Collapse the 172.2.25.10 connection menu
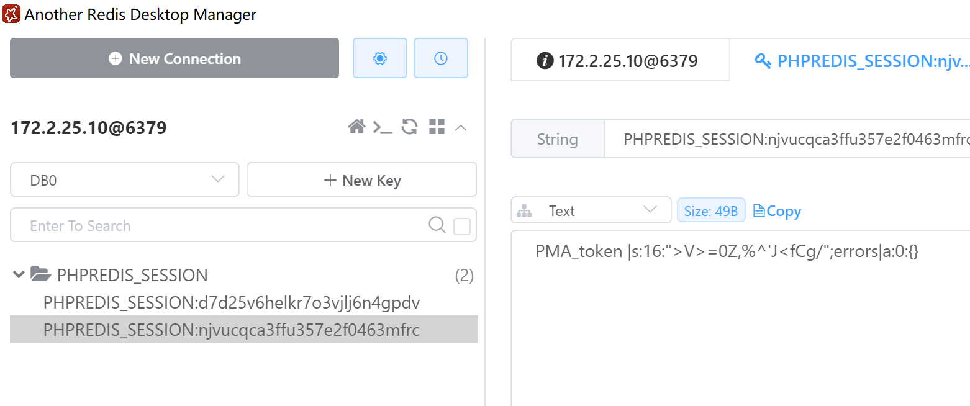 pos(461,128)
